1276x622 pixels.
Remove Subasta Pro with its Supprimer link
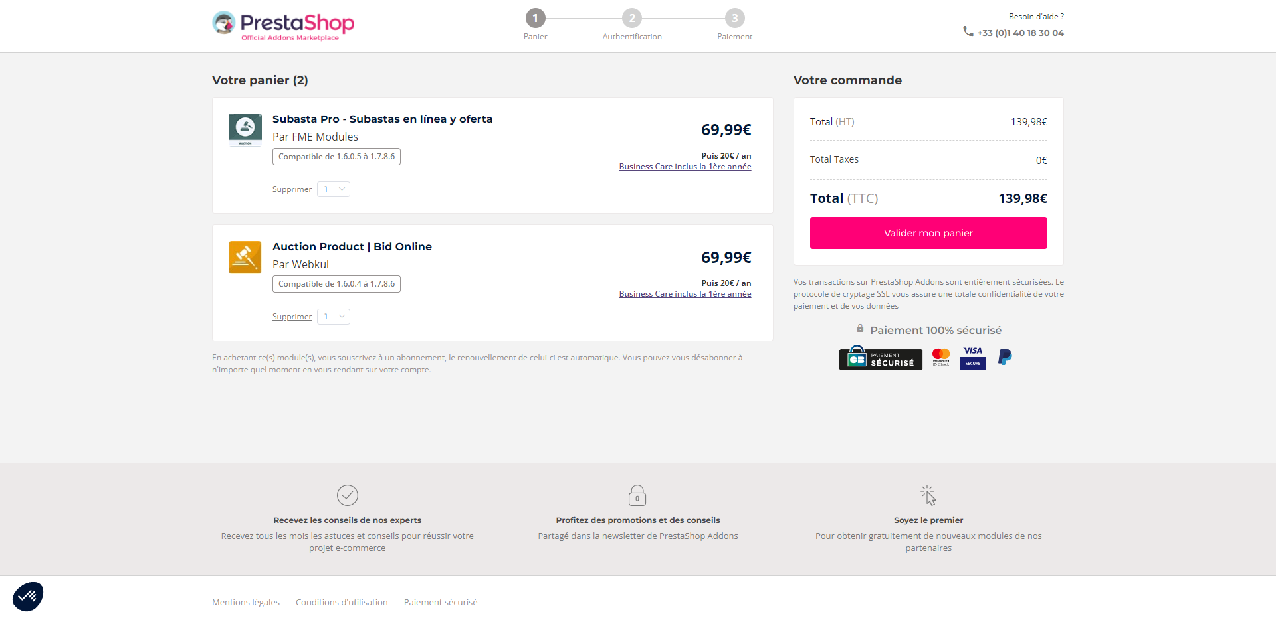point(292,189)
